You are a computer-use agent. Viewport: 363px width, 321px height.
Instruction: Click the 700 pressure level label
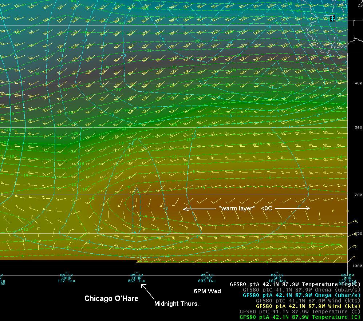point(358,195)
